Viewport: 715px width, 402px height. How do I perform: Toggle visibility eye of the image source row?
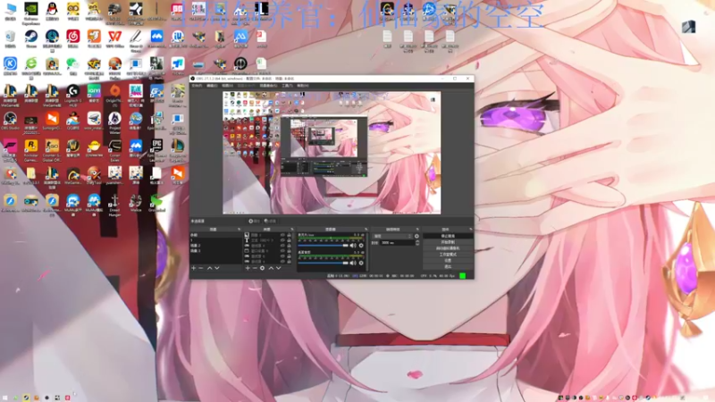coord(282,235)
